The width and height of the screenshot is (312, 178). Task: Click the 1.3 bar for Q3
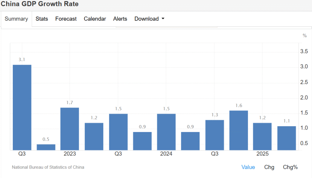214,135
